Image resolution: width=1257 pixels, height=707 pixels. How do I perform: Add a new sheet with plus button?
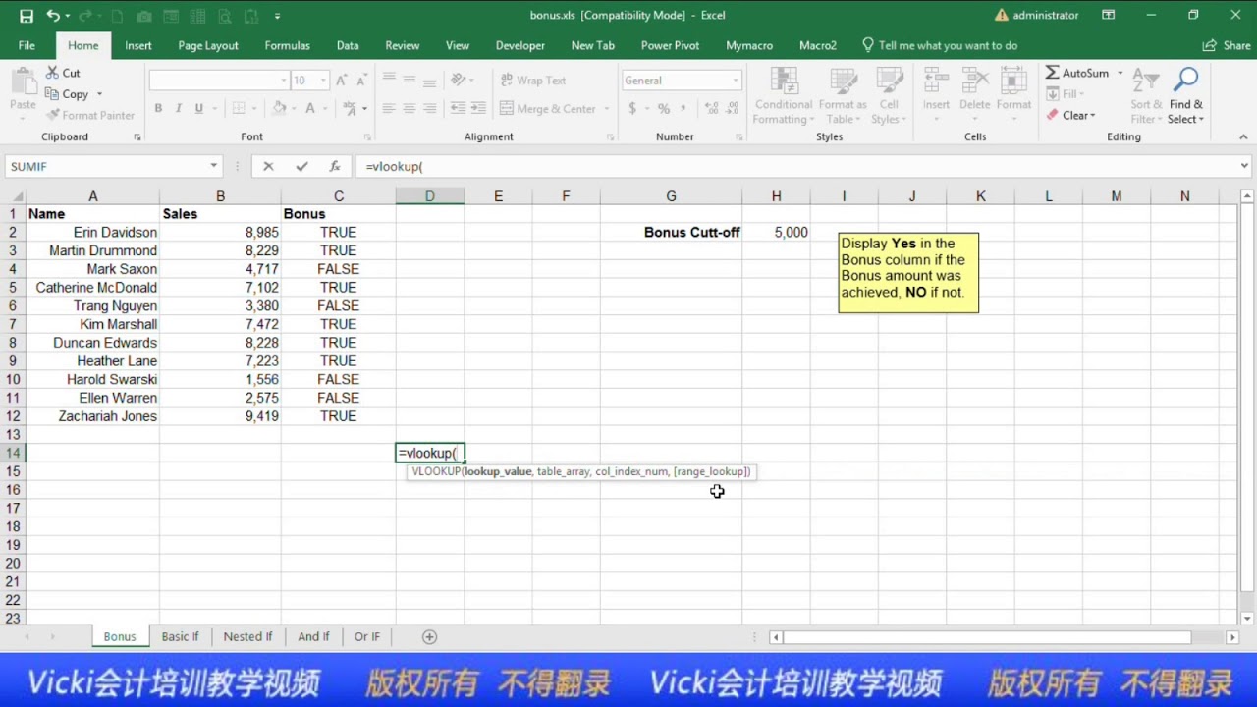coord(429,636)
